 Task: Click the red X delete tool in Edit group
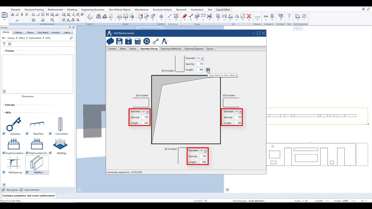(249, 16)
